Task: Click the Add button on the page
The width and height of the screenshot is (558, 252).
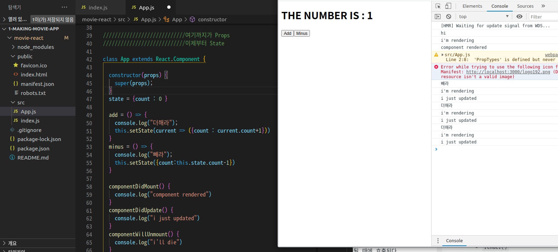Action: (x=288, y=34)
